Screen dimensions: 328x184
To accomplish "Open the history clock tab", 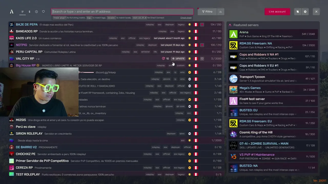I will [36, 11].
